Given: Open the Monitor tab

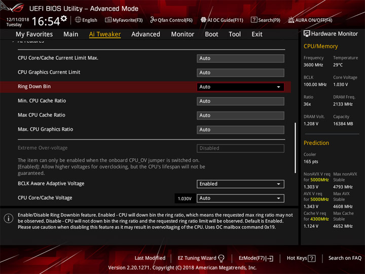Looking at the screenshot, I should tap(182, 35).
